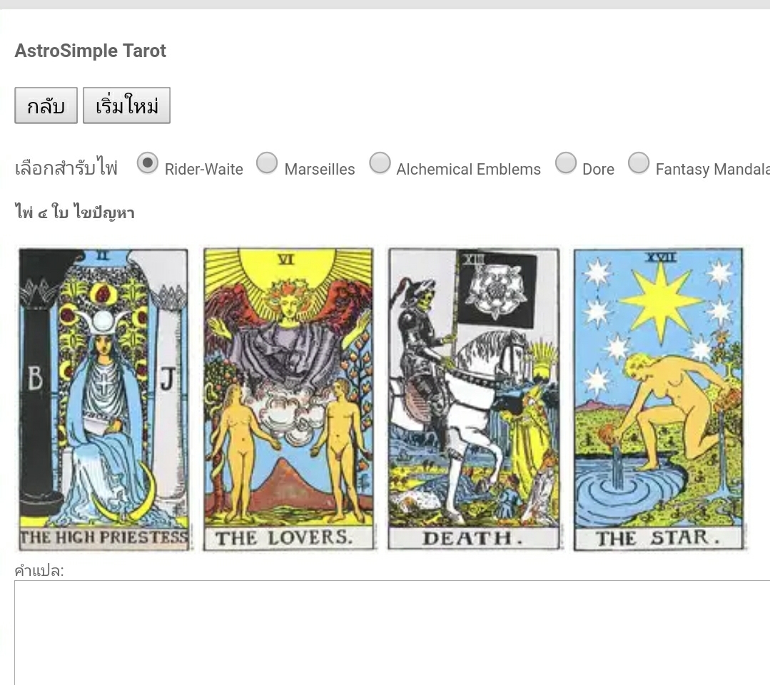Image resolution: width=770 pixels, height=685 pixels.
Task: Click inside the คำแปล text area
Action: pyautogui.click(x=392, y=632)
